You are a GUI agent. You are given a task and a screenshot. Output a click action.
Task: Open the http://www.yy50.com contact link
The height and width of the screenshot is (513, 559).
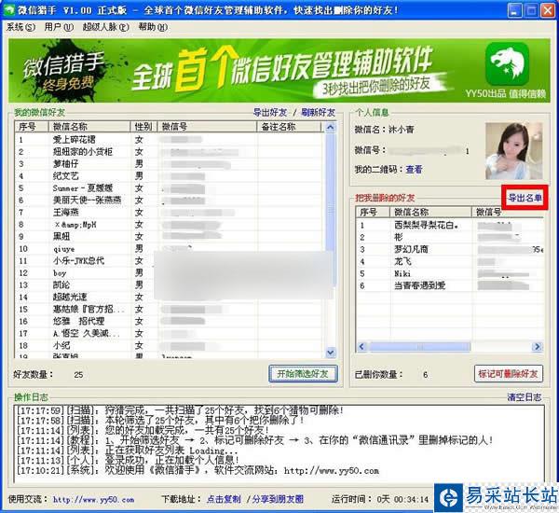click(93, 499)
